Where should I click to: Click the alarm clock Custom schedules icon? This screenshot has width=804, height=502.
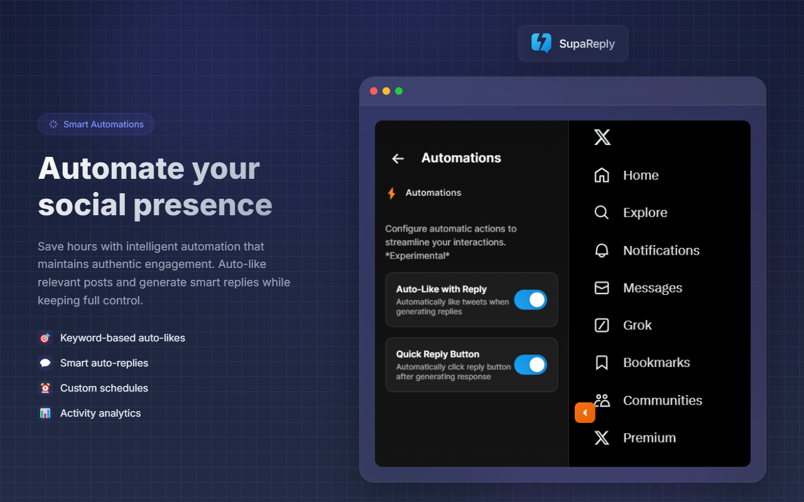click(x=45, y=388)
